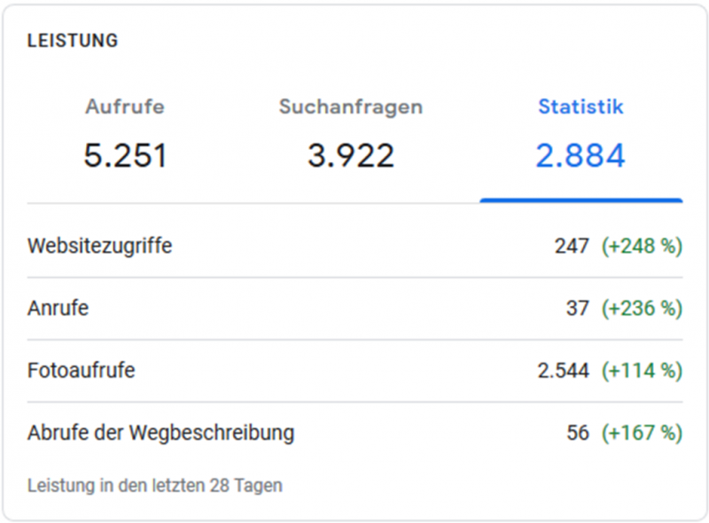Open the Suchanfragen tab
709x523 pixels.
[x=350, y=106]
